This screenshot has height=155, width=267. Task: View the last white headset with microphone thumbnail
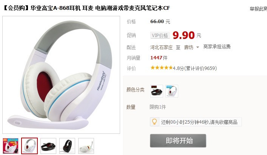(x=86, y=146)
